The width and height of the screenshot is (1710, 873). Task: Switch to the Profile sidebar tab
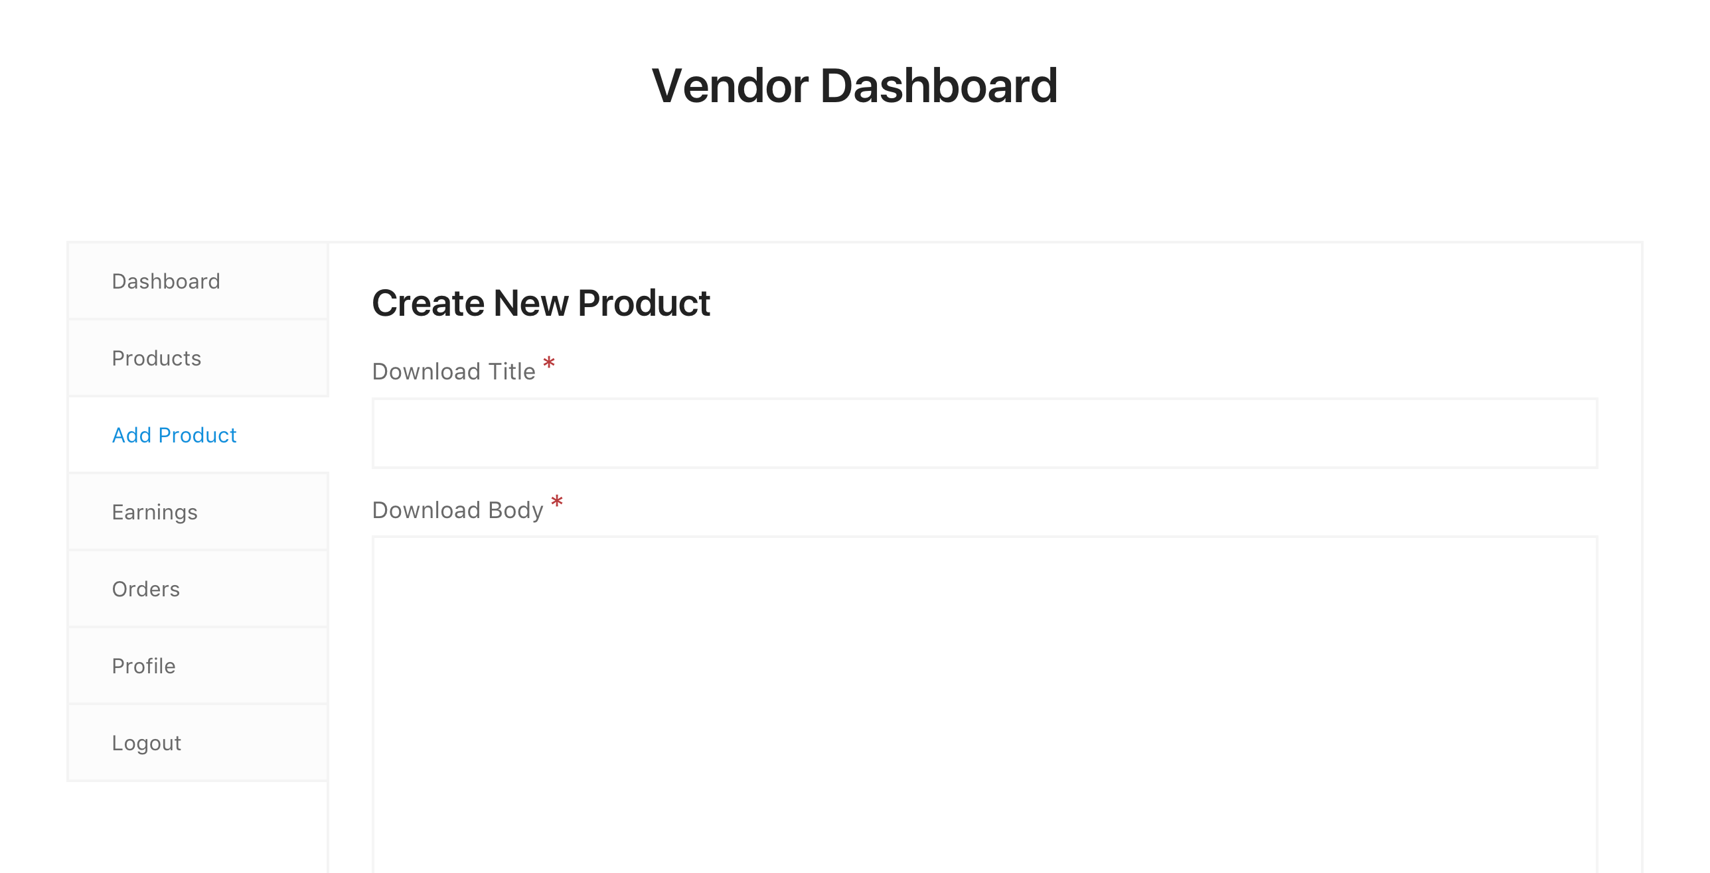click(x=144, y=666)
